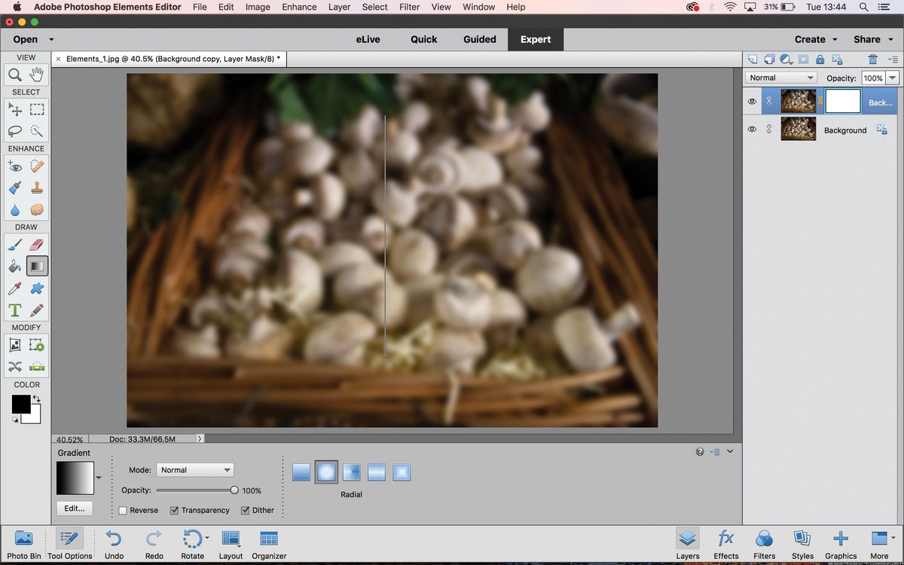Open the layer Opacity dropdown arrow
904x565 pixels.
pos(893,78)
